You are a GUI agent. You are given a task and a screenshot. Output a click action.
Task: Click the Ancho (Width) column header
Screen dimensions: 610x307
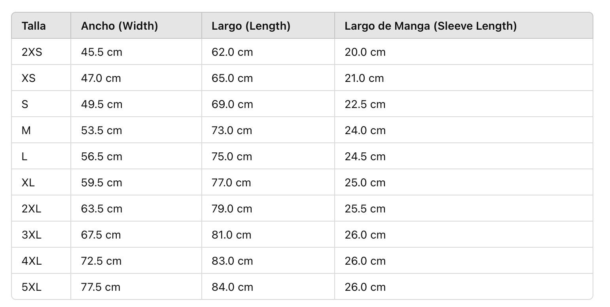pos(119,26)
